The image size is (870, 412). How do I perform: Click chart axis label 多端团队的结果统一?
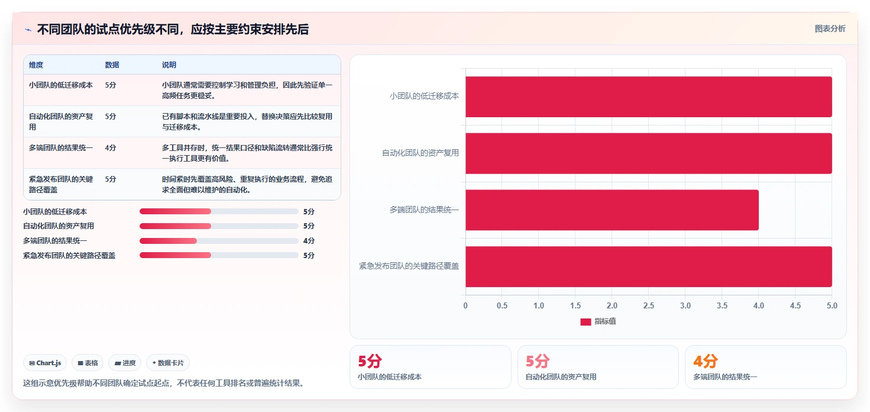coord(424,210)
